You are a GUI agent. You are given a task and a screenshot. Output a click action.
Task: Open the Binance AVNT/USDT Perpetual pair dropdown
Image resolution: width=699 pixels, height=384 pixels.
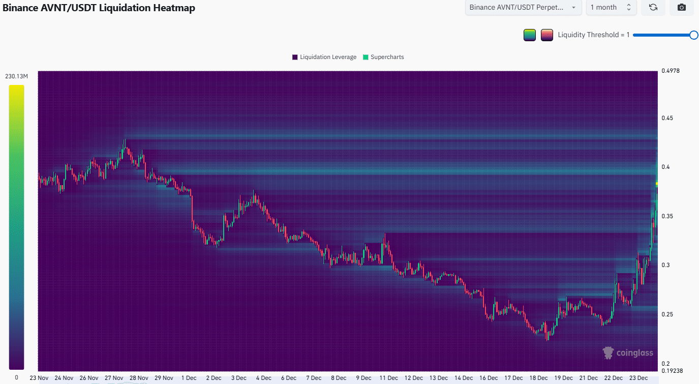(523, 8)
